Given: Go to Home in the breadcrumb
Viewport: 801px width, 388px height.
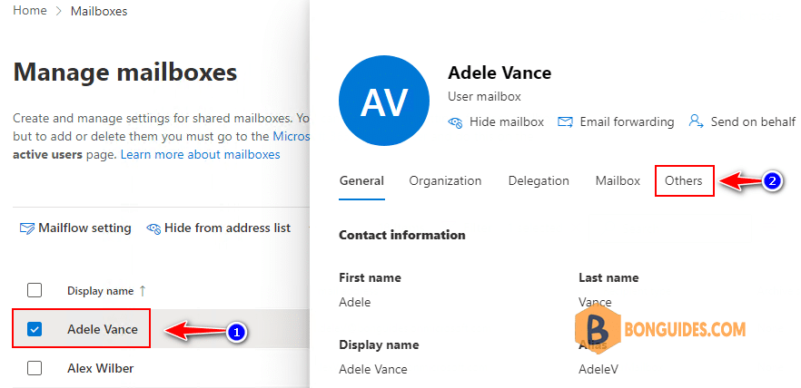Looking at the screenshot, I should pos(30,11).
